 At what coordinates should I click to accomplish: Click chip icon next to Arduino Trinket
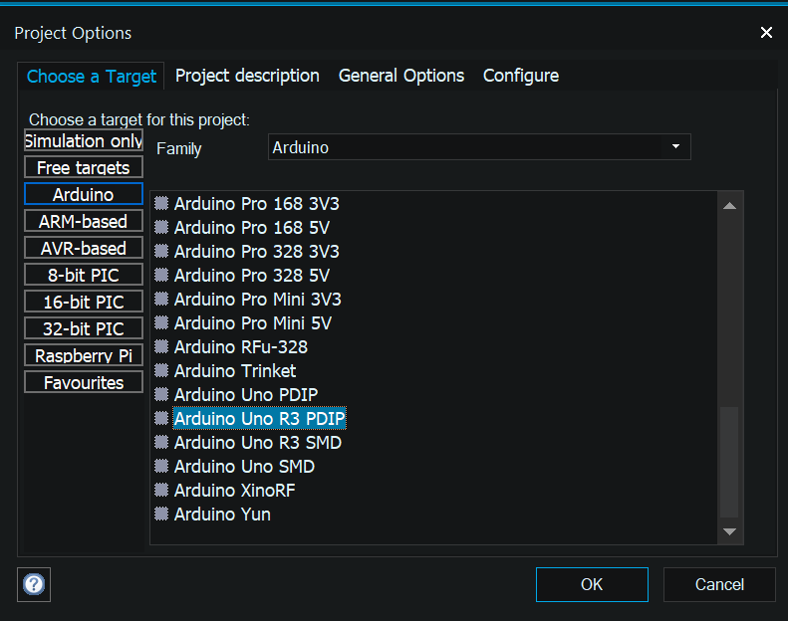click(x=161, y=371)
